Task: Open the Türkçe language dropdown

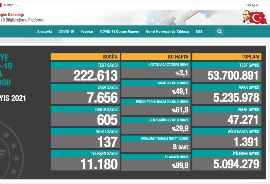Action: click(10, 5)
